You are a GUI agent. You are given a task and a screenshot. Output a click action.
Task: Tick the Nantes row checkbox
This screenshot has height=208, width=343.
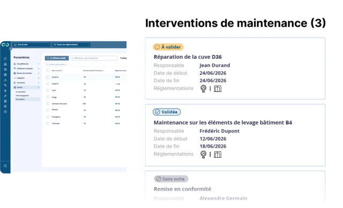pos(48,110)
